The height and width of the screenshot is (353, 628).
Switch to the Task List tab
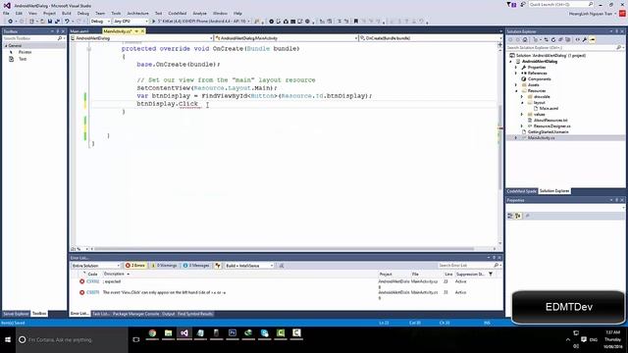(x=100, y=314)
